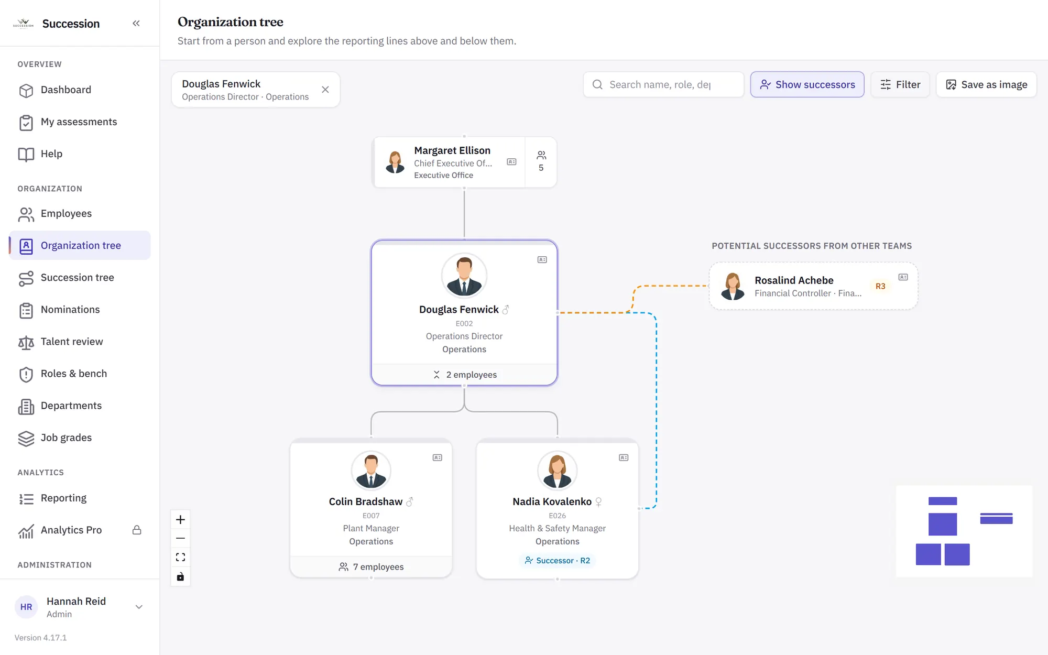Click Nadia Kovalenko's Successor · R2 badge
The width and height of the screenshot is (1048, 655).
pos(558,561)
